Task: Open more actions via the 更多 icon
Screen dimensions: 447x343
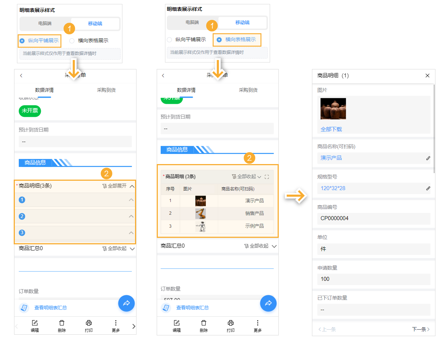Action: pyautogui.click(x=116, y=323)
